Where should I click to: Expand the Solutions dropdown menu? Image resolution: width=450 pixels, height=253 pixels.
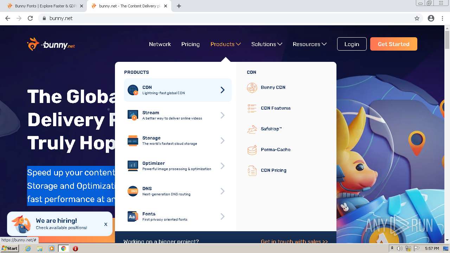[266, 44]
